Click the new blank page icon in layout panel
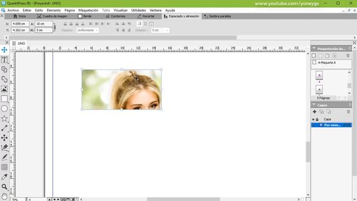The height and width of the screenshot is (201, 357). (313, 56)
